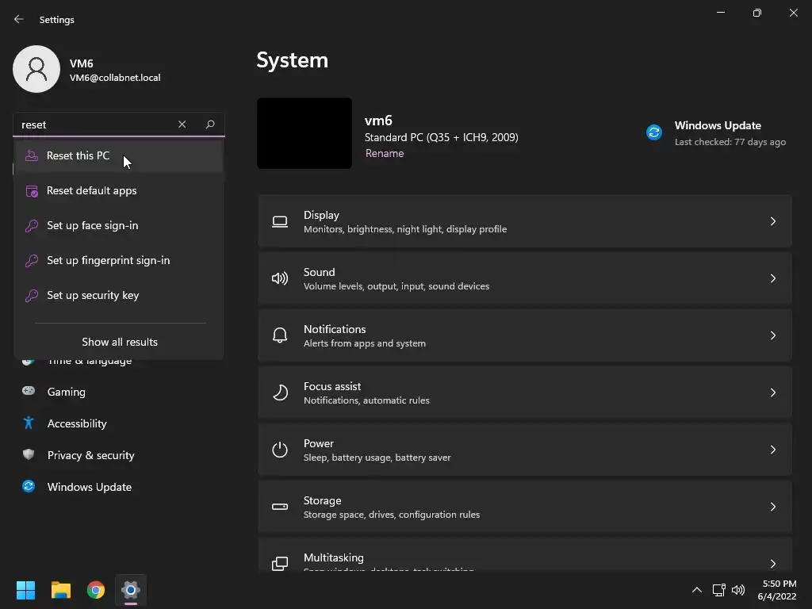The width and height of the screenshot is (812, 609).
Task: Expand the Power row chevron
Action: (772, 450)
